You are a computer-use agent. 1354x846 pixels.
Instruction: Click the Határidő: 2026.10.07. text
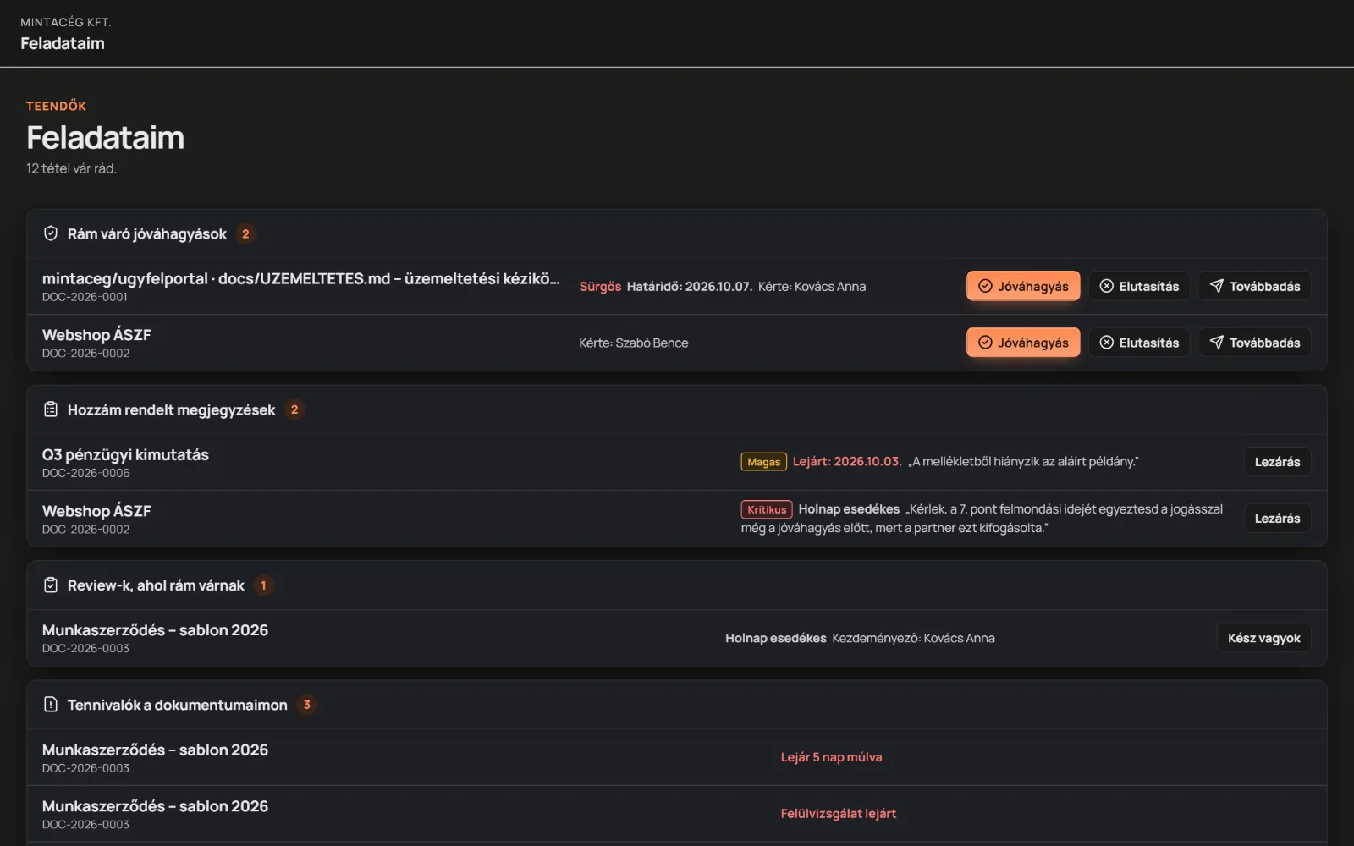(690, 287)
